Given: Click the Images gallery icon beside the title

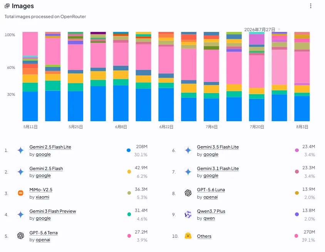Looking at the screenshot, I should point(7,6).
